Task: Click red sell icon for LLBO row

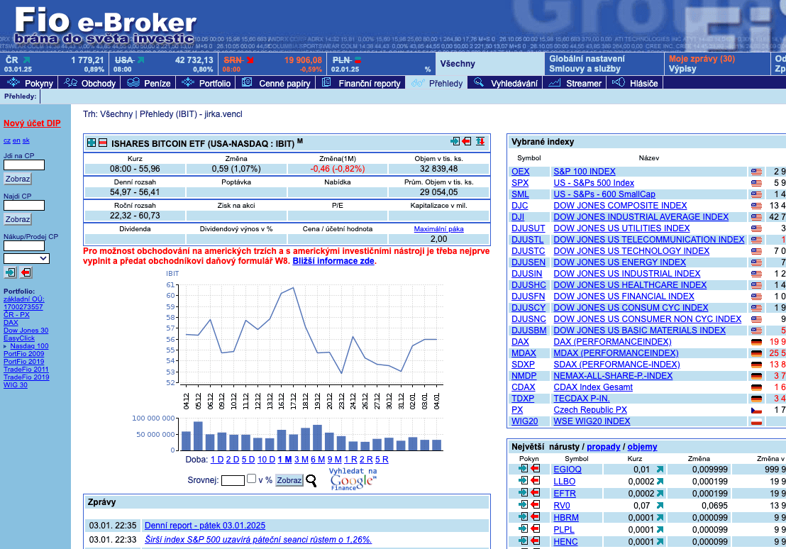Action: [x=535, y=482]
